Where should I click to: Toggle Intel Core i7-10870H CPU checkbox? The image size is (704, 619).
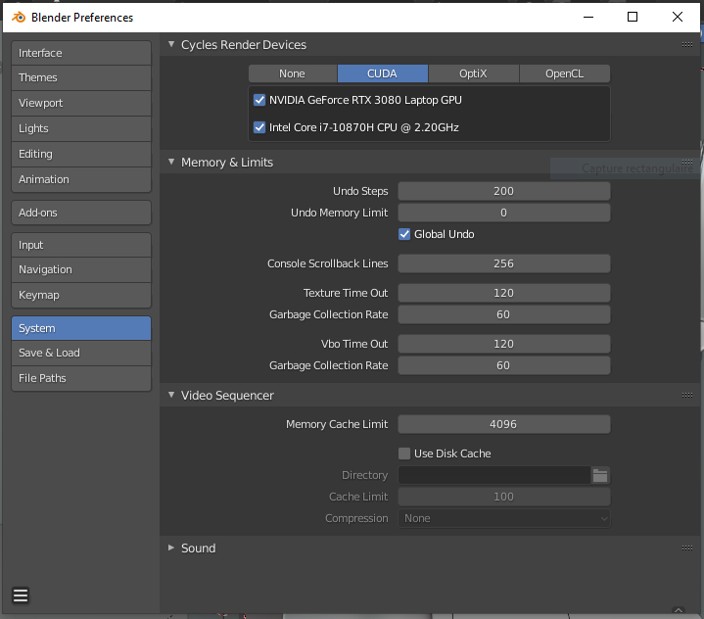(x=259, y=127)
